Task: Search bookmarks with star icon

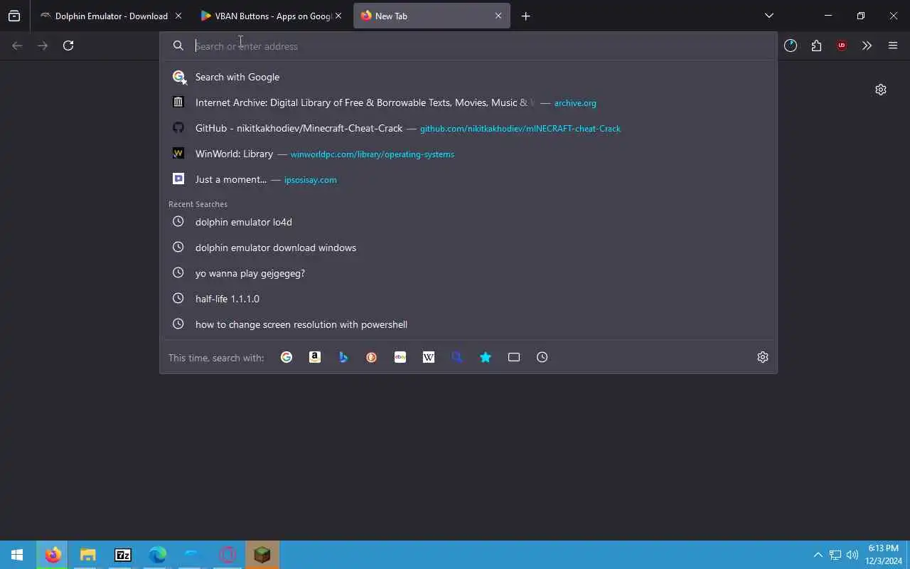Action: tap(486, 357)
